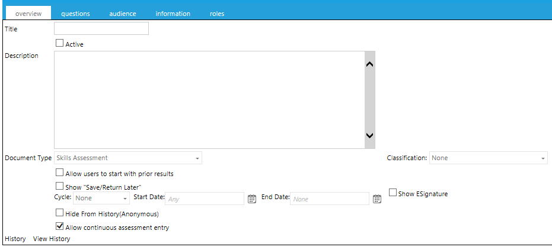Click the View History link
The height and width of the screenshot is (247, 552).
[x=52, y=239]
